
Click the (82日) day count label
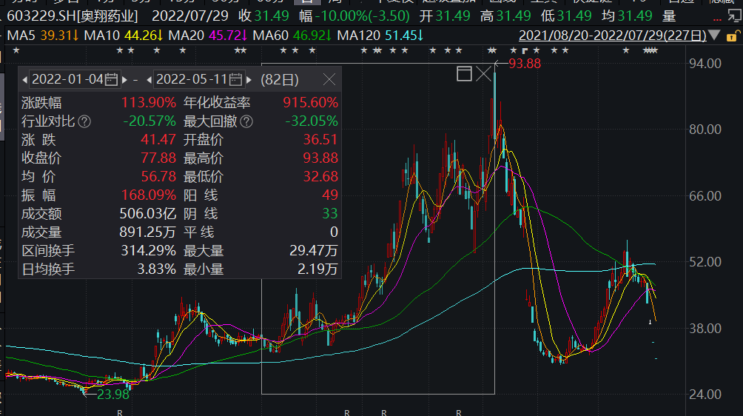pos(280,80)
